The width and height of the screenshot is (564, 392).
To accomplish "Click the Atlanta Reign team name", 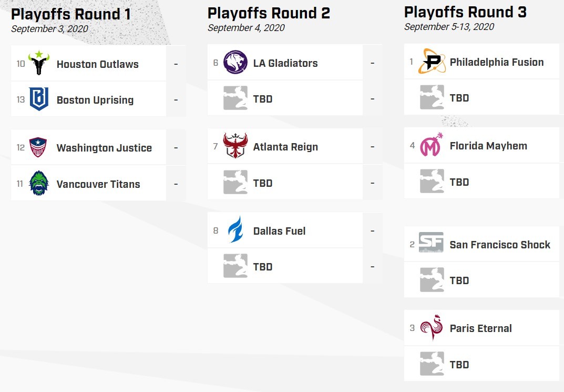I will (x=285, y=147).
